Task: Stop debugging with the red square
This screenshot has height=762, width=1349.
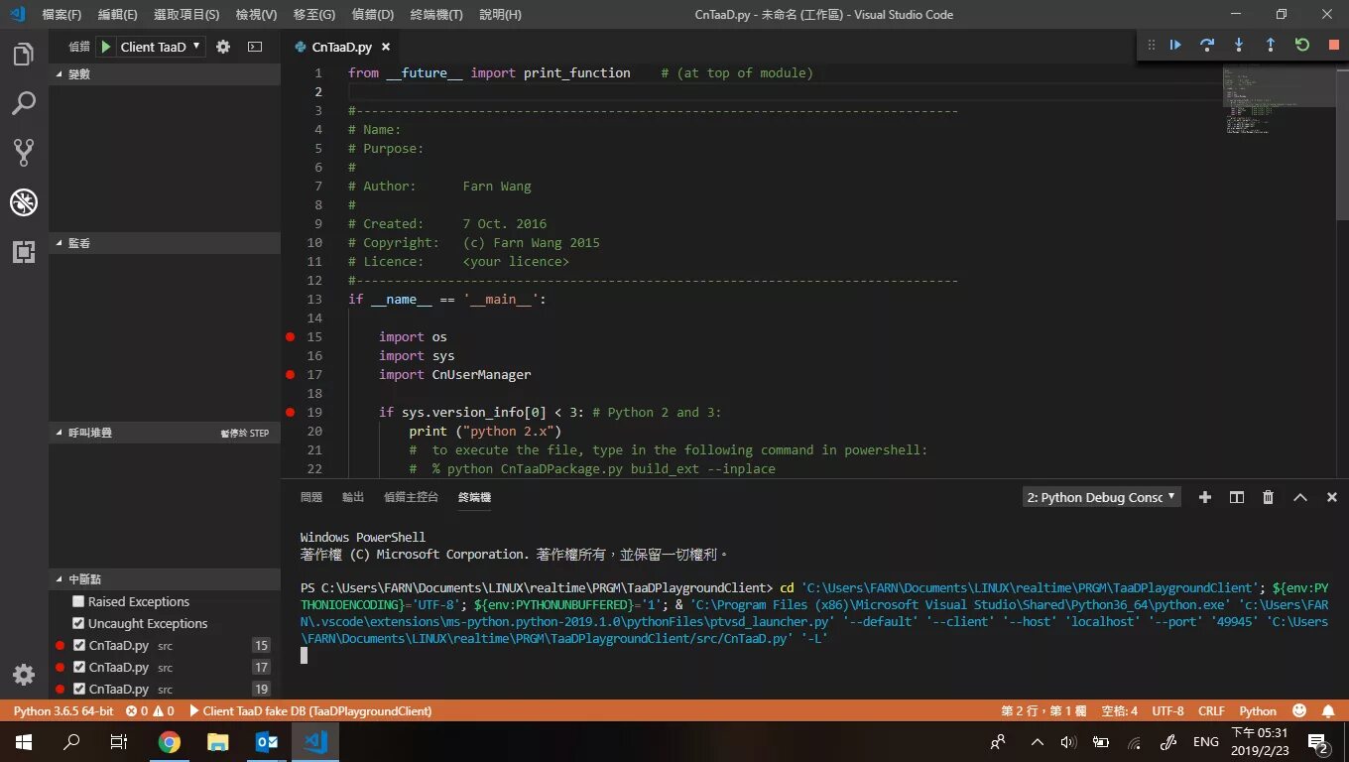Action: 1334,45
